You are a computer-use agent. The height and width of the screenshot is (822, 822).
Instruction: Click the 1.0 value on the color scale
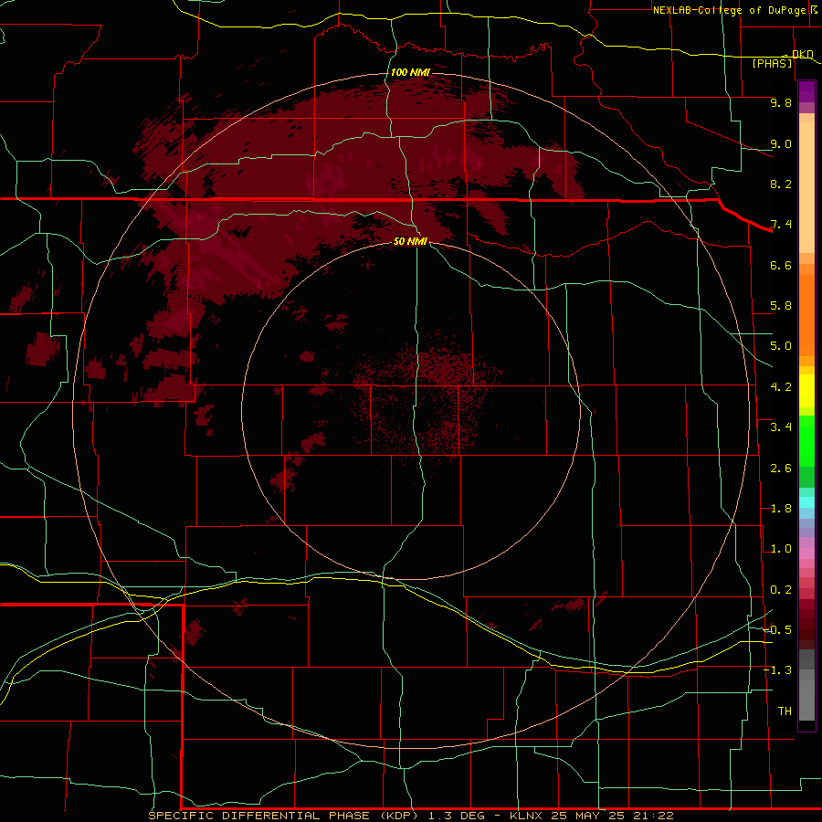coord(781,549)
